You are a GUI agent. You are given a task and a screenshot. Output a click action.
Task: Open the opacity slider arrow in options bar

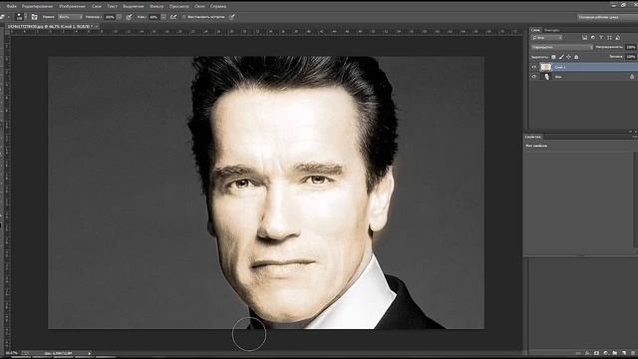click(x=120, y=17)
